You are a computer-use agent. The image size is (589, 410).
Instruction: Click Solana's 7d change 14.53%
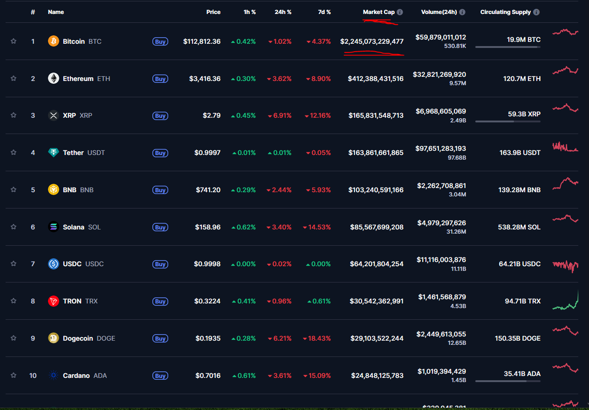point(317,227)
